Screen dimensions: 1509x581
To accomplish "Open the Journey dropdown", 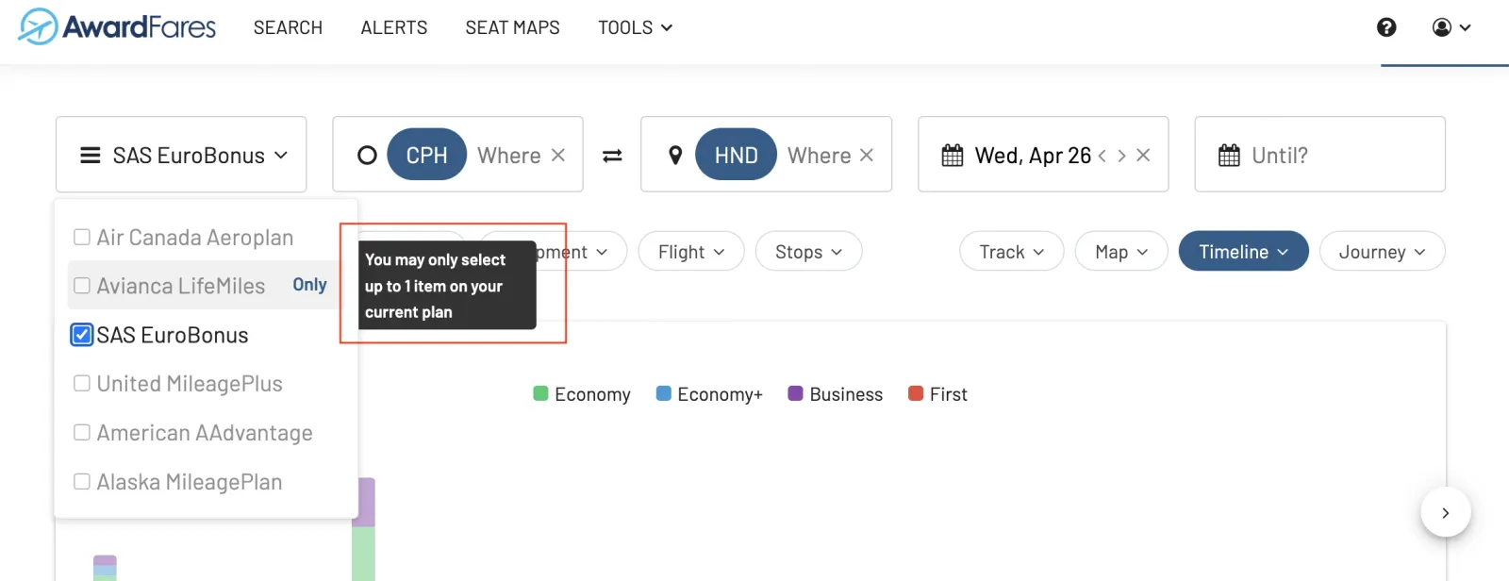I will 1382,252.
